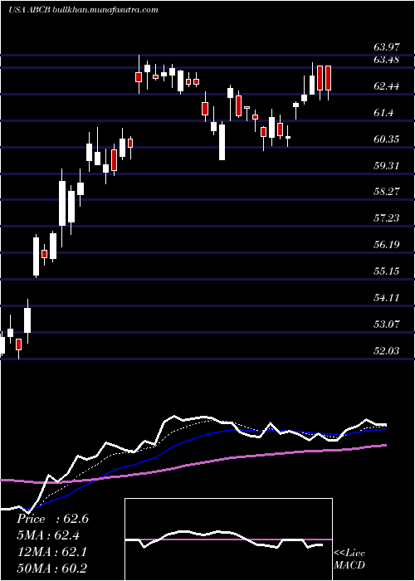Click the 5MA : 62.4 readout
415x581 pixels.
pos(49,535)
